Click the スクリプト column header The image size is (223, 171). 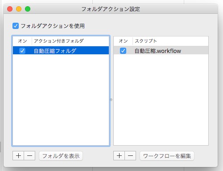point(170,41)
